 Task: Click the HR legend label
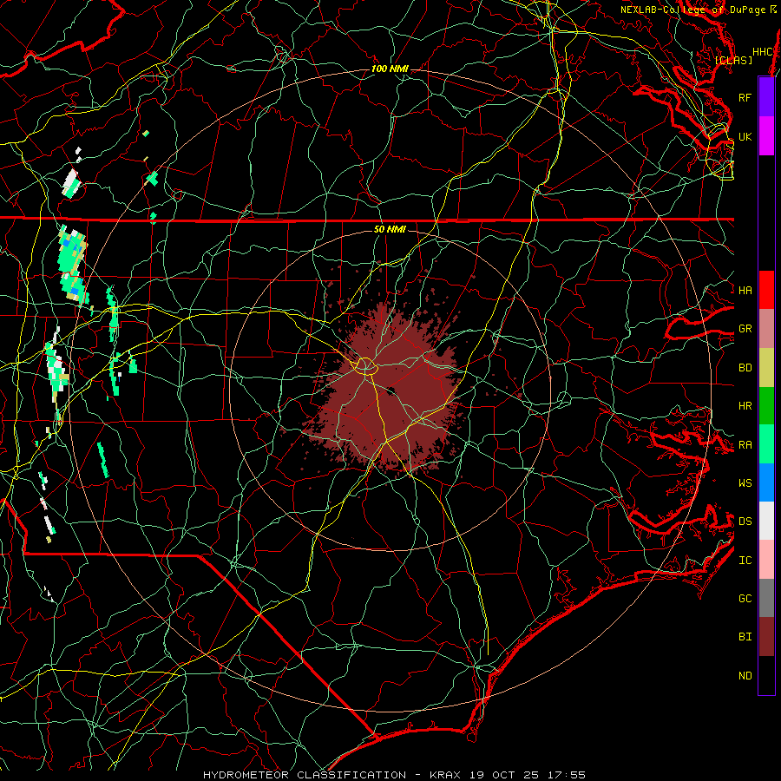745,406
